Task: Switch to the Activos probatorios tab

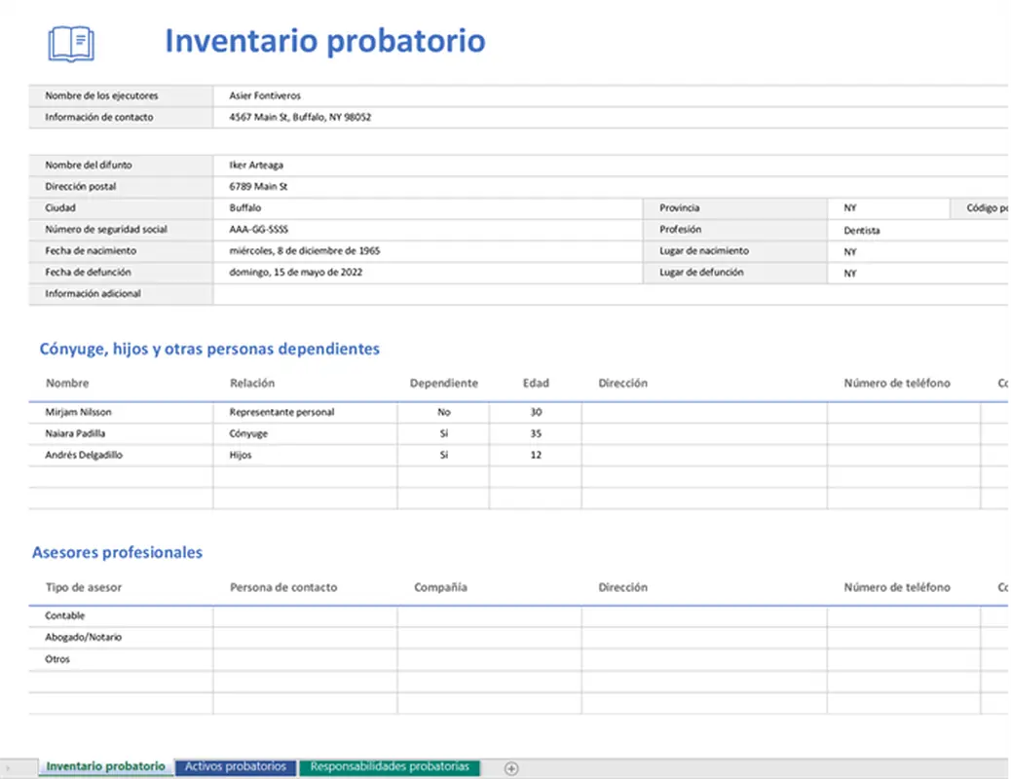Action: click(236, 767)
